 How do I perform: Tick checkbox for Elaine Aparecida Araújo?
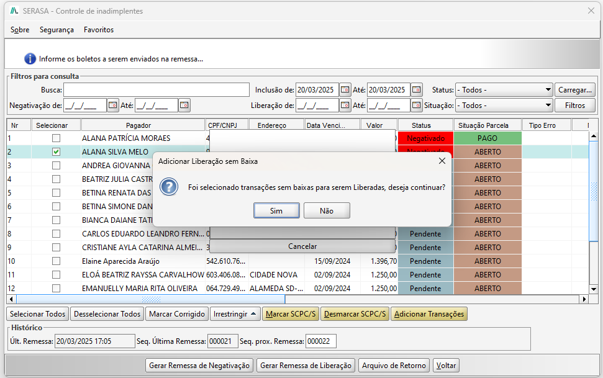pyautogui.click(x=56, y=261)
